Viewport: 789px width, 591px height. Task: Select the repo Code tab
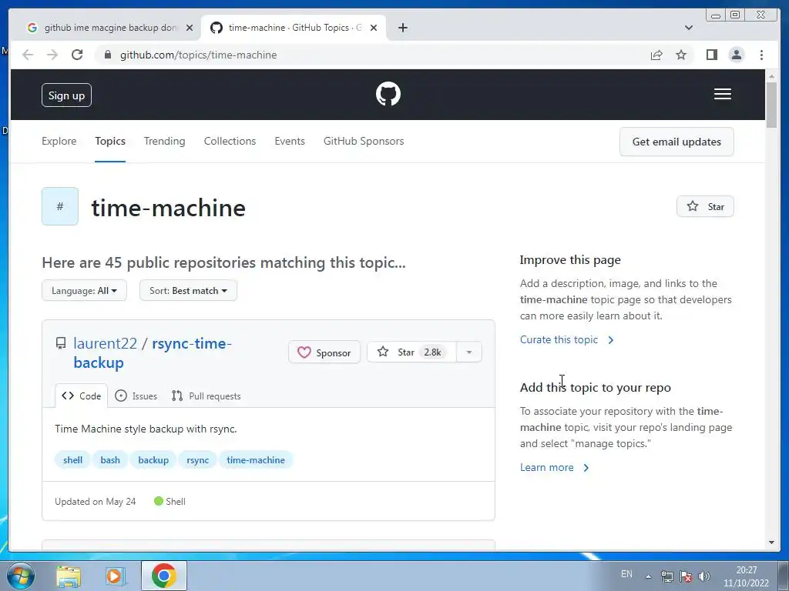tap(82, 396)
